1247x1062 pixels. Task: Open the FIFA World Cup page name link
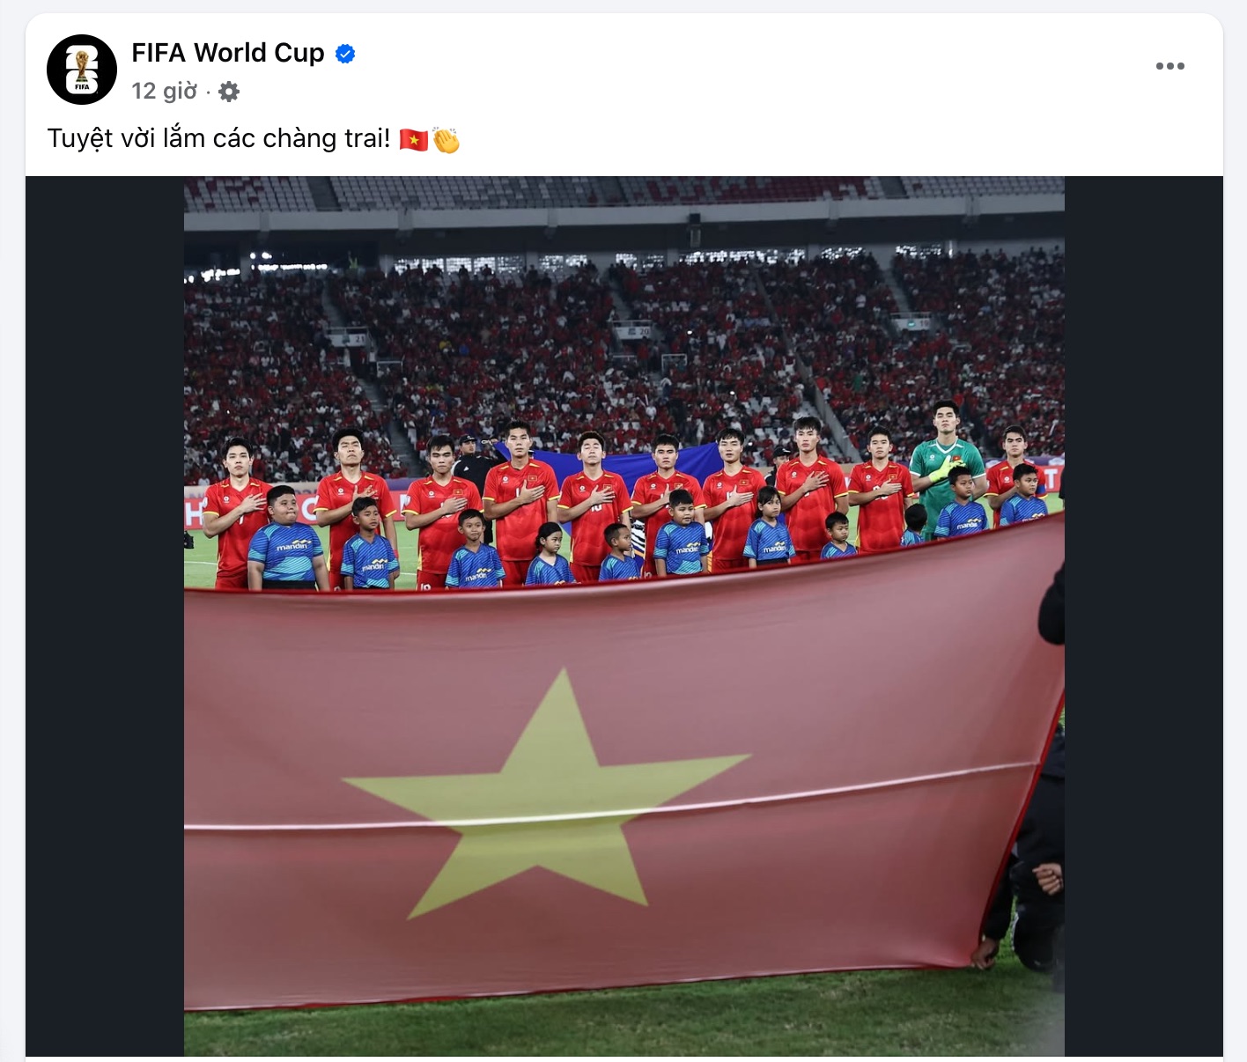228,53
